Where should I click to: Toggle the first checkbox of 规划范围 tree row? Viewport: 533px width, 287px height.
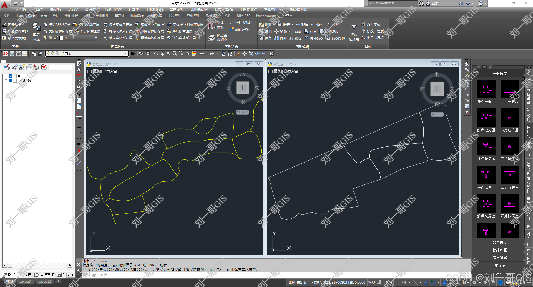11,81
